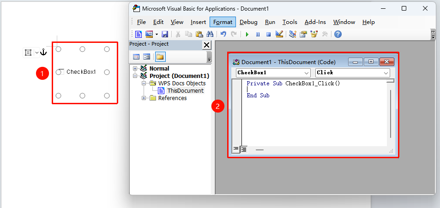This screenshot has height=208, width=440.
Task: Select WPS Docs Objects folder
Action: (182, 83)
